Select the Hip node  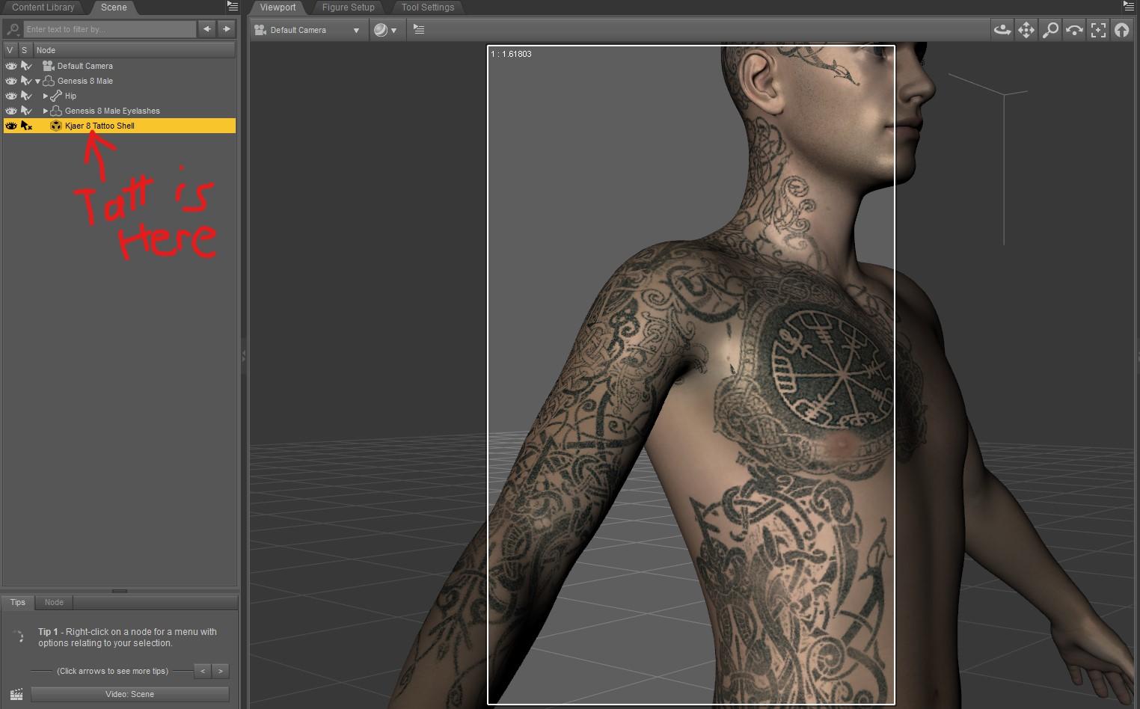120,96
